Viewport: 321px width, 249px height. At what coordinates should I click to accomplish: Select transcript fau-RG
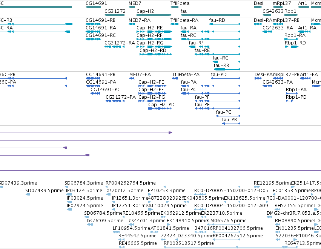click(210, 39)
